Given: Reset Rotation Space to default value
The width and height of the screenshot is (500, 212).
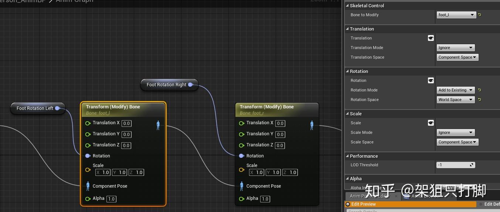Looking at the screenshot, I should [x=480, y=100].
